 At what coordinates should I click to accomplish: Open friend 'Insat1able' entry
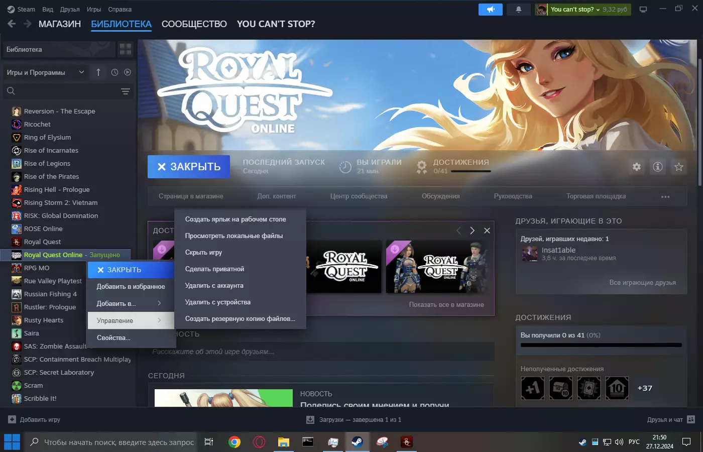pyautogui.click(x=601, y=254)
